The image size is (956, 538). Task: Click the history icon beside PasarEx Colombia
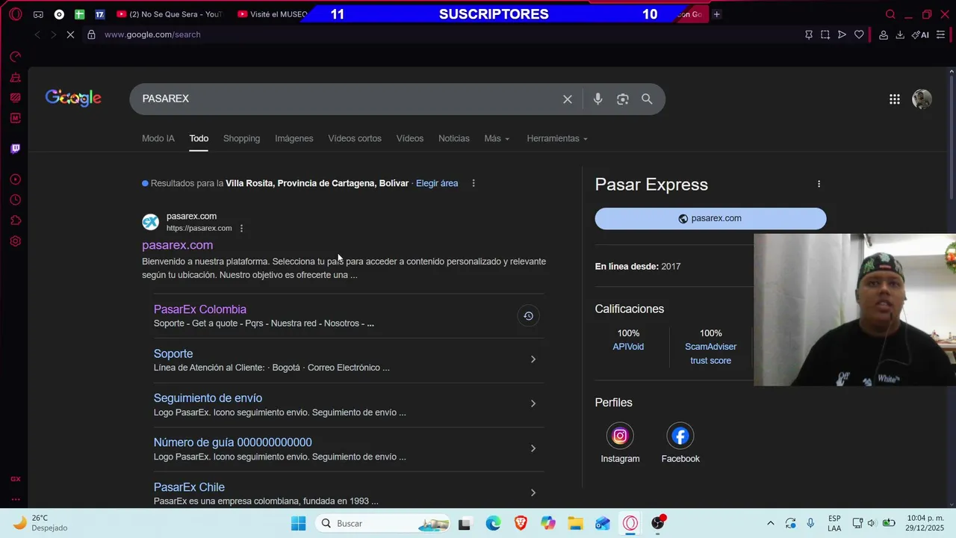click(528, 316)
